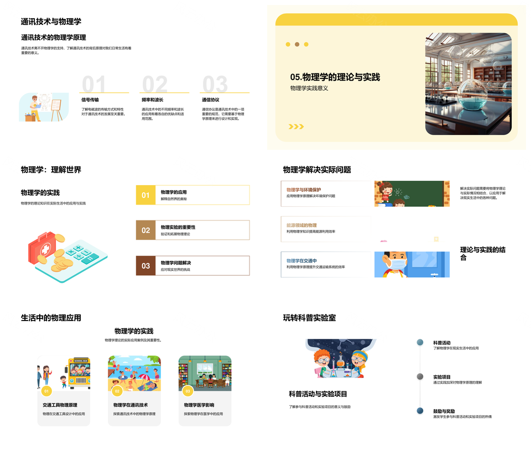The height and width of the screenshot is (451, 531).
Task: Click the 物理实验的重要性 text box
Action: point(202,230)
